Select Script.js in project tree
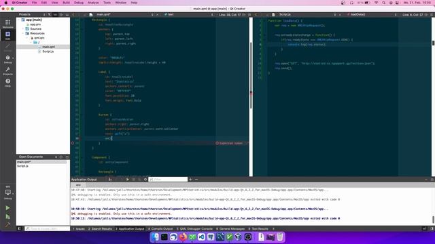Screen dimensions: 435x244 click(48, 52)
